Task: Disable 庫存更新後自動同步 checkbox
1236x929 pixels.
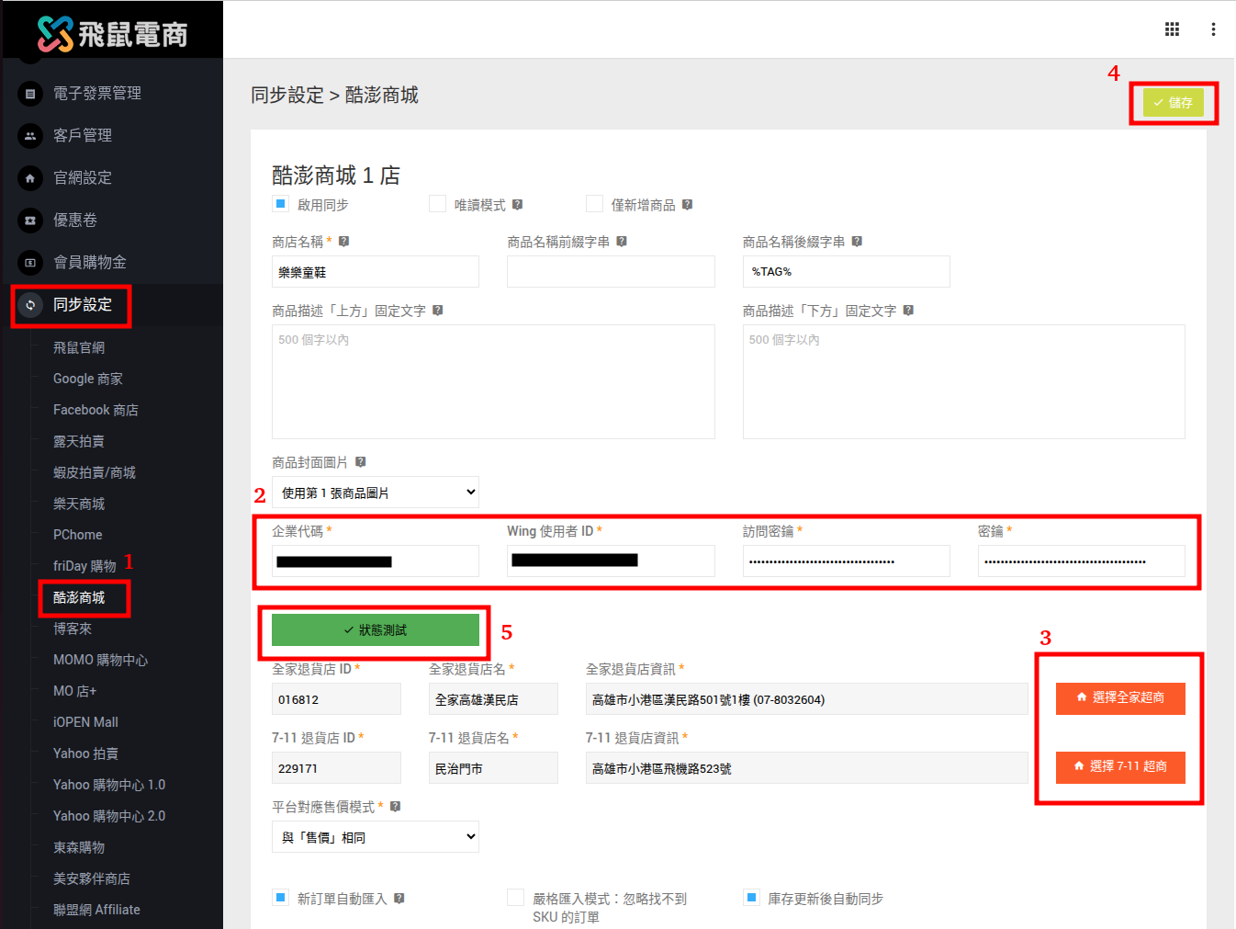Action: pos(751,898)
